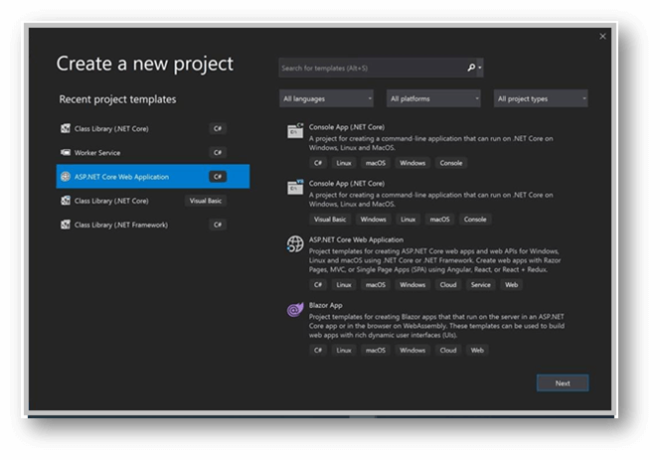Viewport: 660px width, 460px height.
Task: Select Class Library (.NET Core) C# recent template
Action: click(153, 128)
